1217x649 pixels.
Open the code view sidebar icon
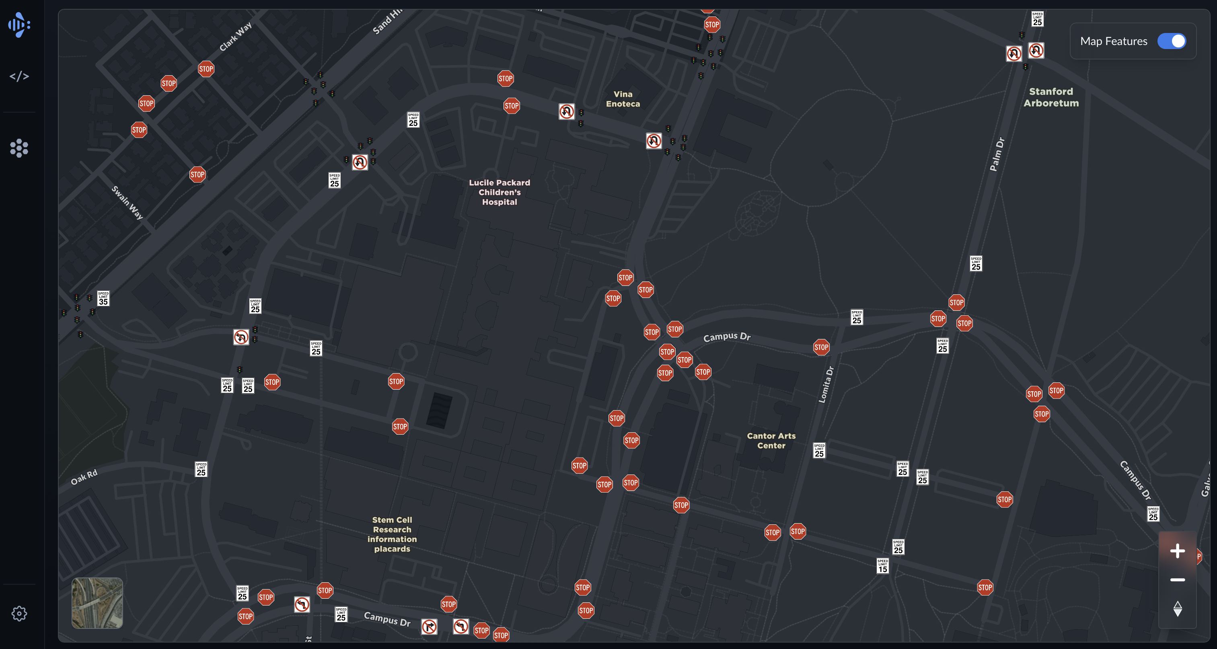(19, 76)
